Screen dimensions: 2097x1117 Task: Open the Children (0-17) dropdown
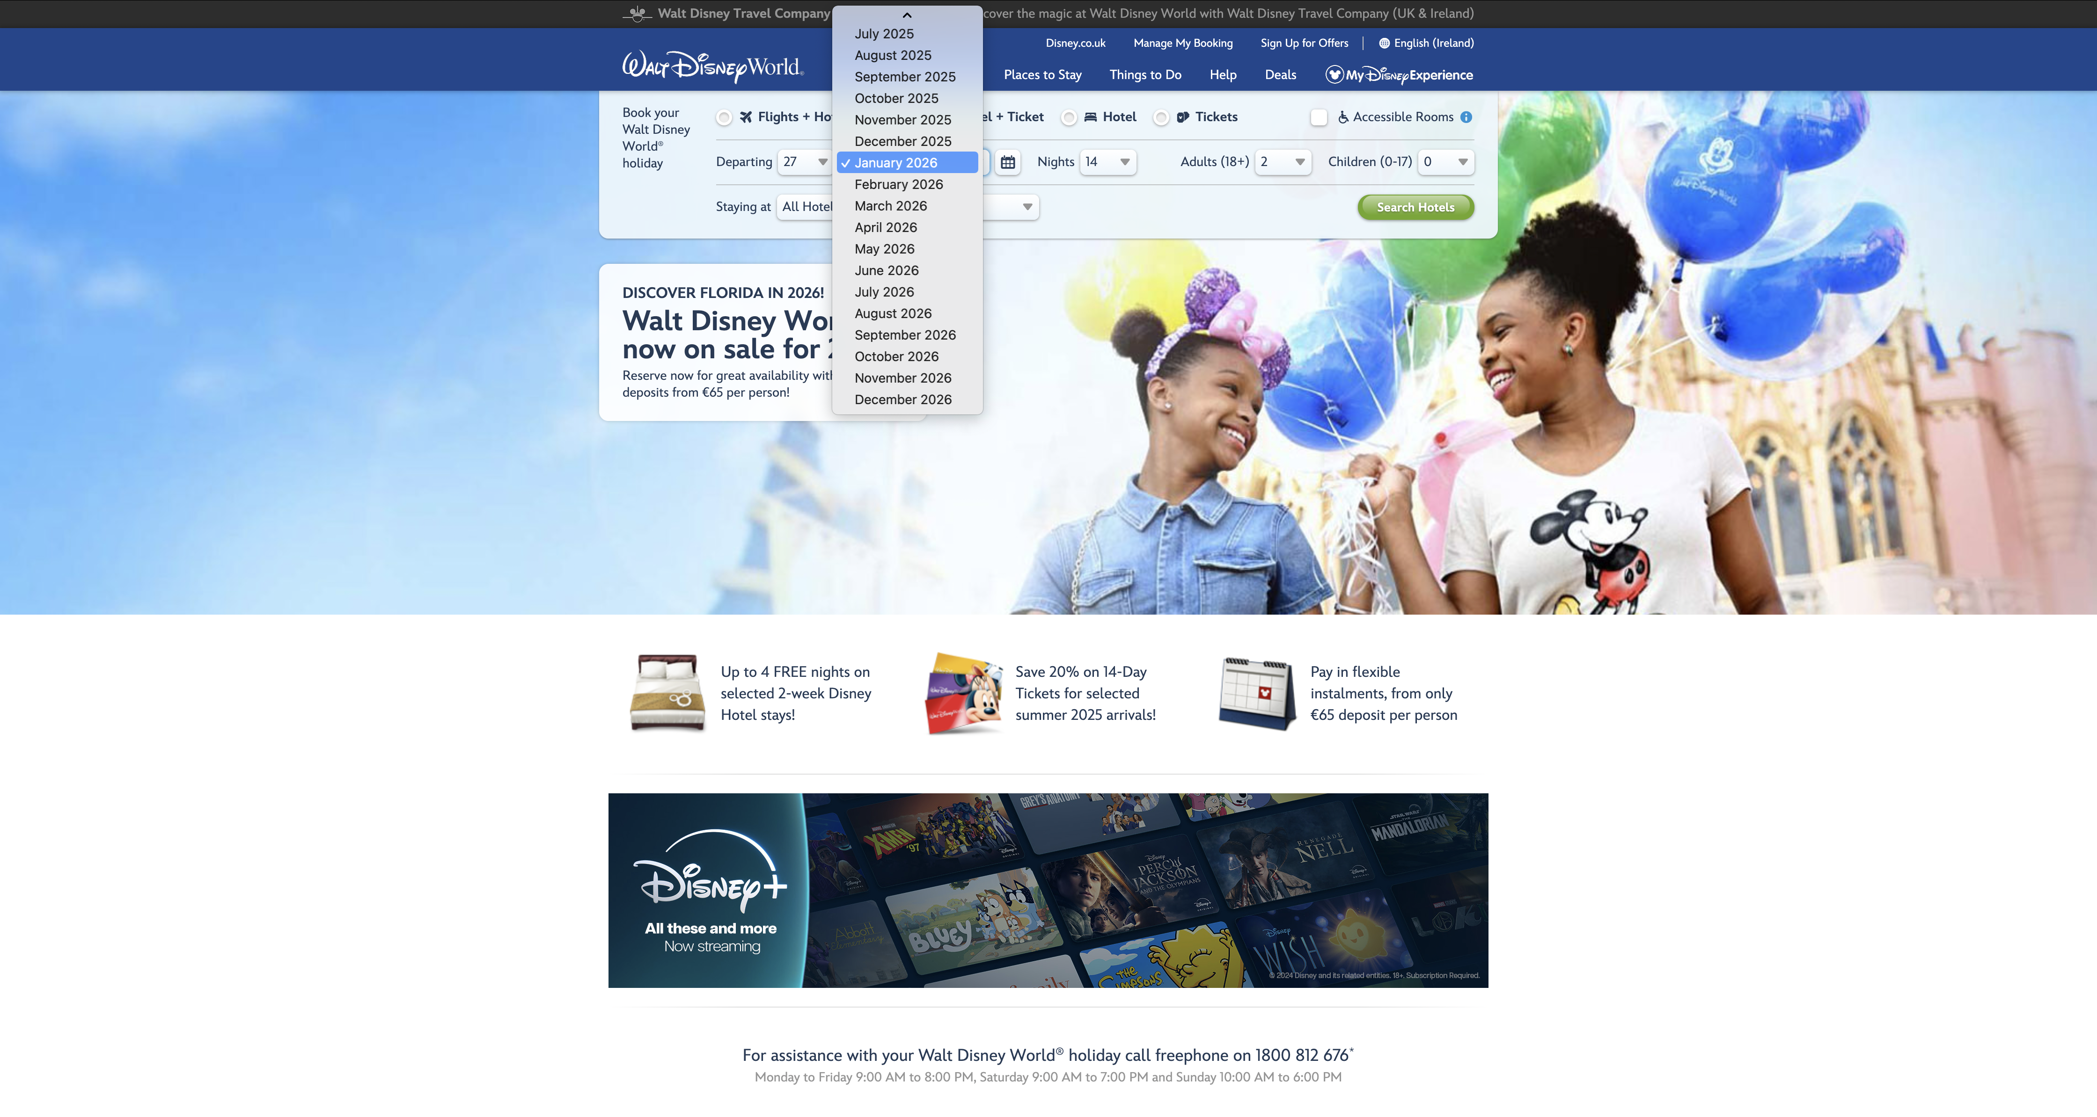[1446, 162]
